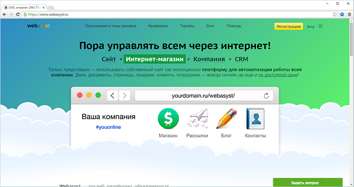Open a new browser tab

pyautogui.click(x=51, y=8)
